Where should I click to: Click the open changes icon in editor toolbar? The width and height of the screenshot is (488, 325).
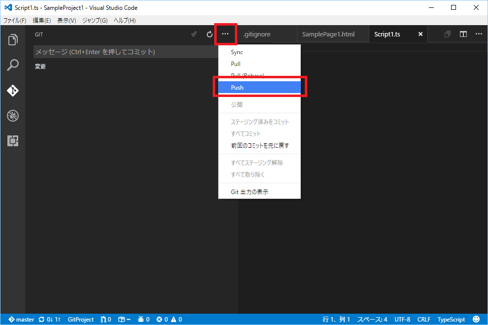click(448, 34)
